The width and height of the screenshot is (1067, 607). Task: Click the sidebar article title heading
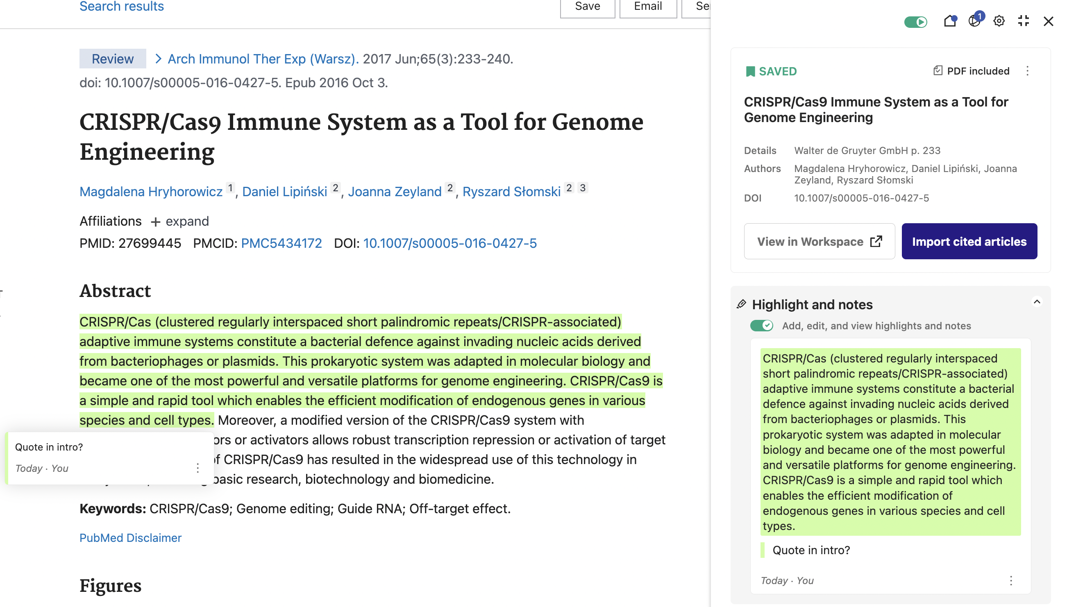[x=876, y=110]
